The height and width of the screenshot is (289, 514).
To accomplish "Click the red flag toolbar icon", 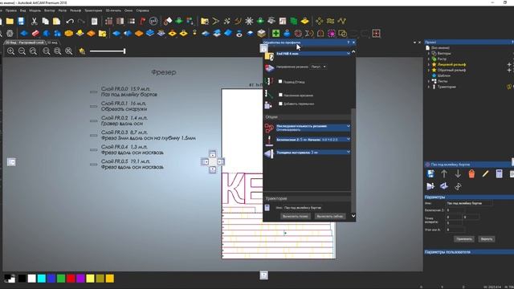I will [x=143, y=22].
